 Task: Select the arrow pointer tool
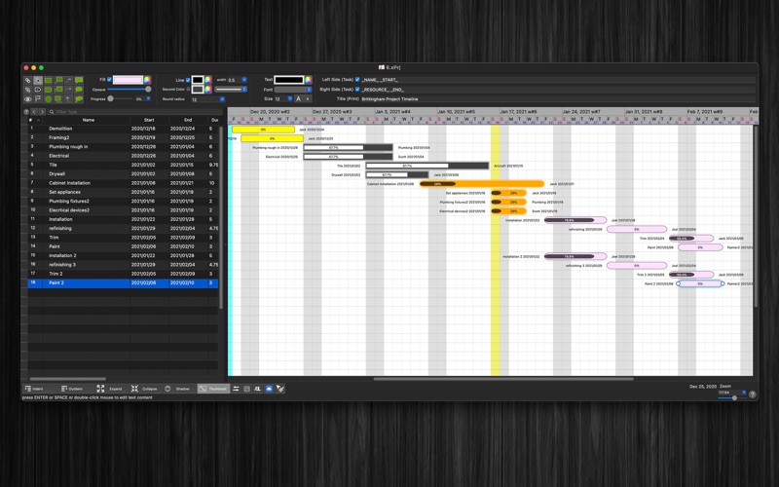[x=38, y=80]
